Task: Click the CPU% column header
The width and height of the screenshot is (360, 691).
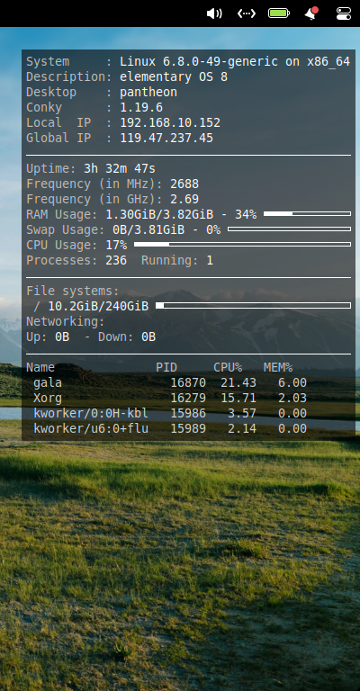Action: click(x=228, y=367)
